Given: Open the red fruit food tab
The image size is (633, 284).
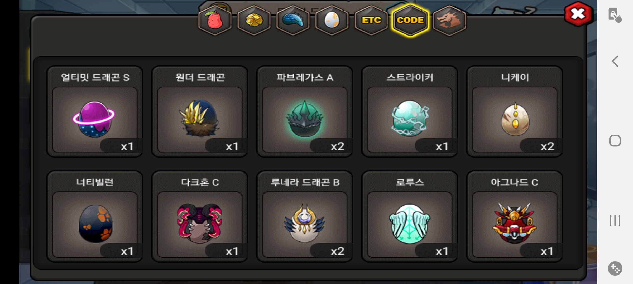Looking at the screenshot, I should [x=215, y=20].
